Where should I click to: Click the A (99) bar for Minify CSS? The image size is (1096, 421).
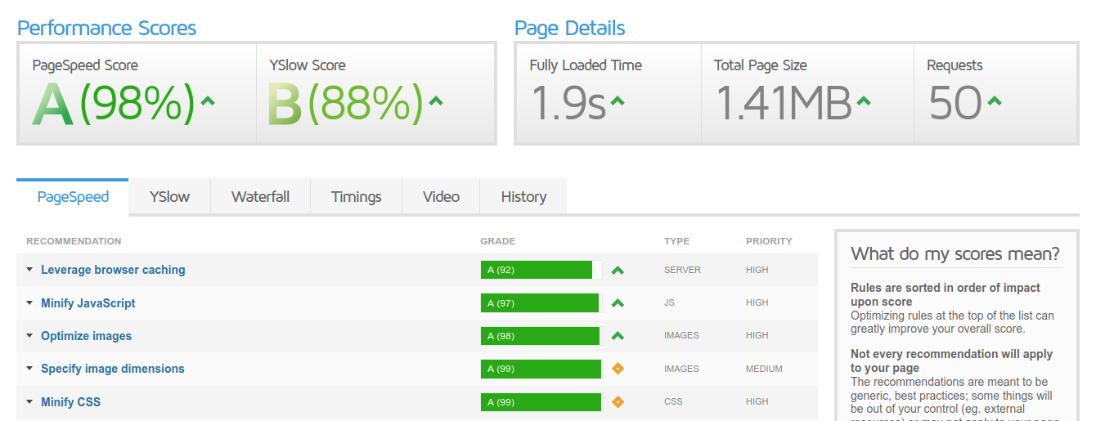[541, 401]
